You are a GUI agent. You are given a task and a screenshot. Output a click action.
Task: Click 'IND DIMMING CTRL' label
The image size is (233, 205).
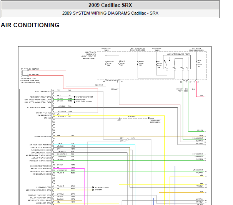coord(43,187)
